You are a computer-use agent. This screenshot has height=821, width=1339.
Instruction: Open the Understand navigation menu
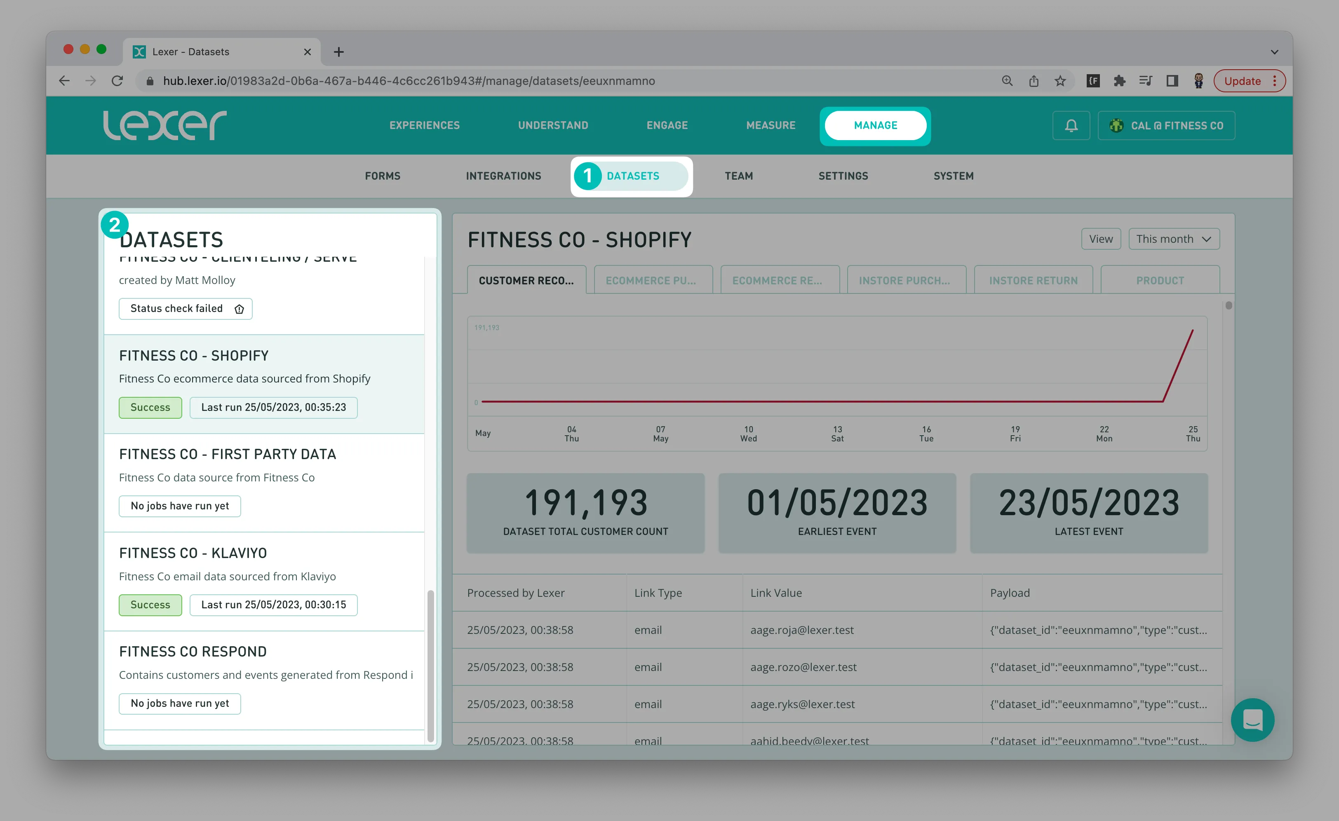pyautogui.click(x=553, y=126)
